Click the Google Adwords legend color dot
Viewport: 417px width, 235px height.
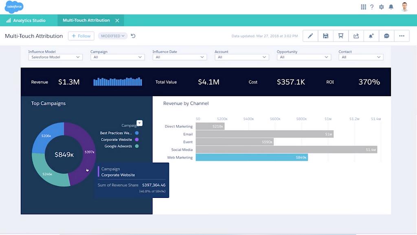pyautogui.click(x=137, y=146)
